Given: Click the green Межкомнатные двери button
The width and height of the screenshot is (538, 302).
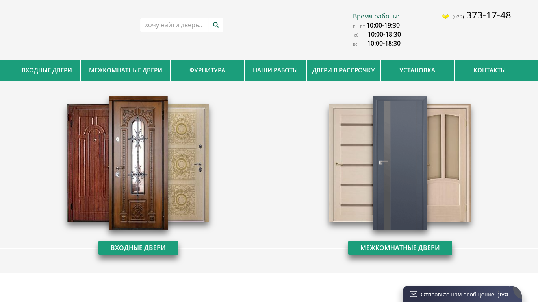Looking at the screenshot, I should (400, 248).
